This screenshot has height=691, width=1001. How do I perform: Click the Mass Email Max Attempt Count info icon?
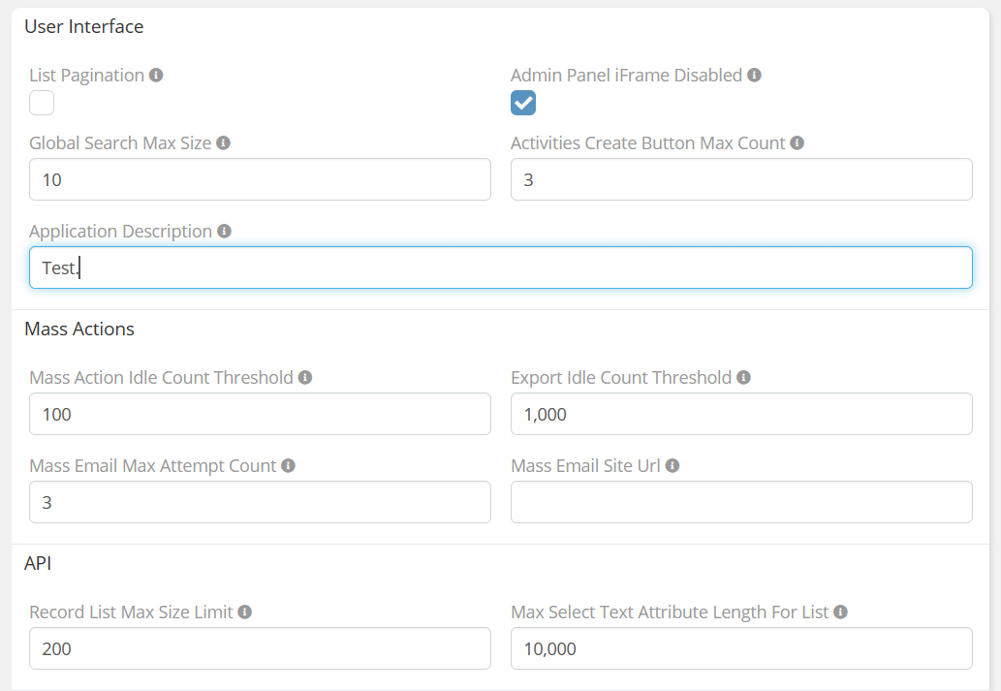point(288,466)
